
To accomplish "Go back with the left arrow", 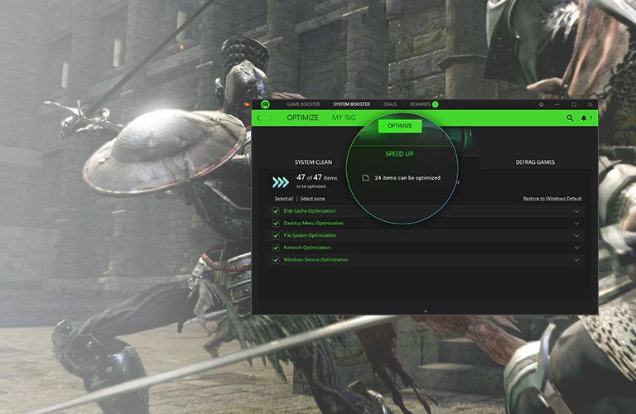I will point(258,118).
